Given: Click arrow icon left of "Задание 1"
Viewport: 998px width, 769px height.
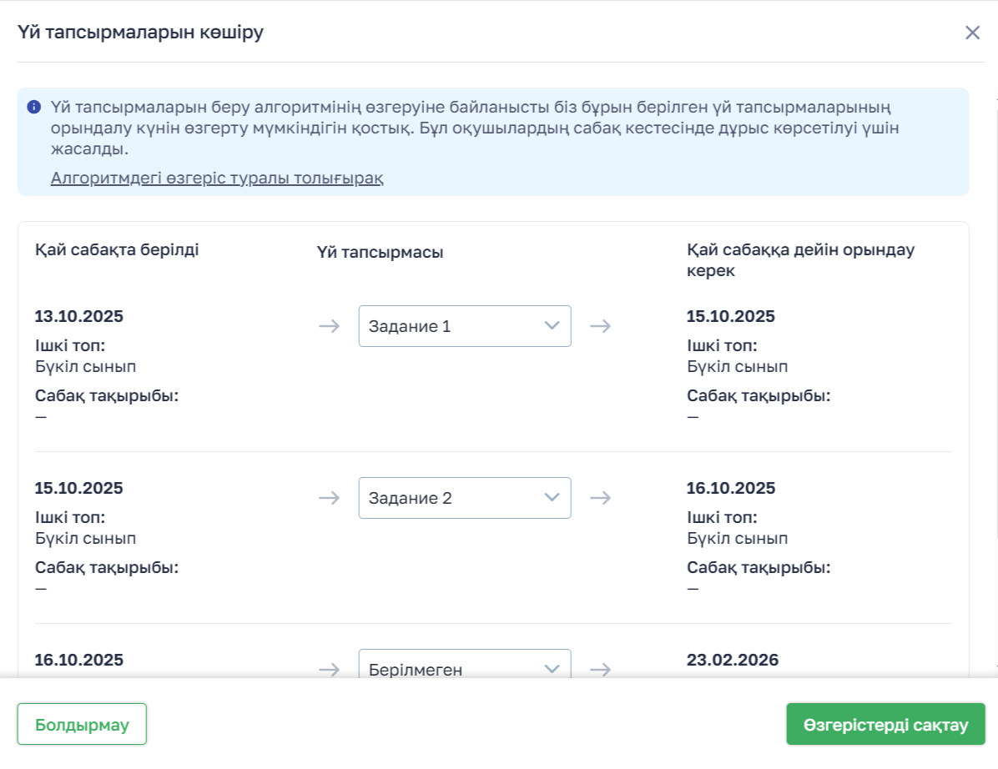Looking at the screenshot, I should 330,326.
